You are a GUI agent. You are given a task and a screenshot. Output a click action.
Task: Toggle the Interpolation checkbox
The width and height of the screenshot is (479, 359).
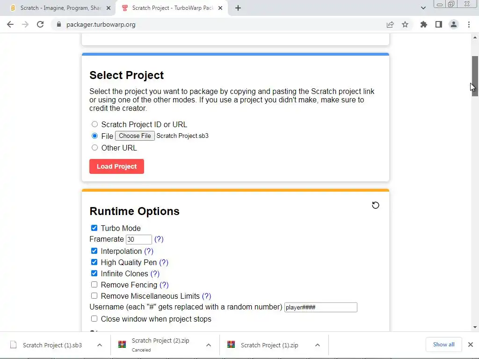[x=94, y=251]
